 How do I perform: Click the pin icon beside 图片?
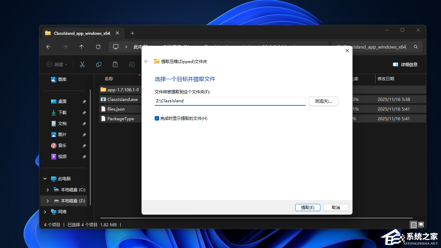point(84,135)
